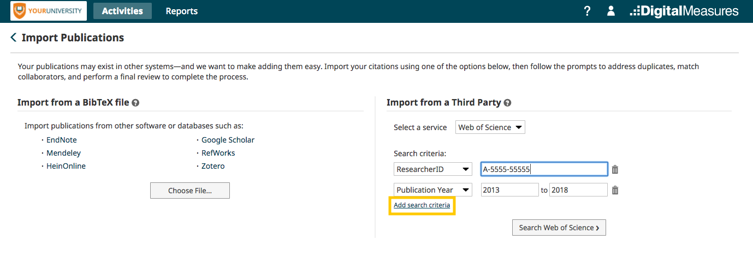Click the Add search criteria link
Screen dimensions: 753x258
[x=422, y=205]
